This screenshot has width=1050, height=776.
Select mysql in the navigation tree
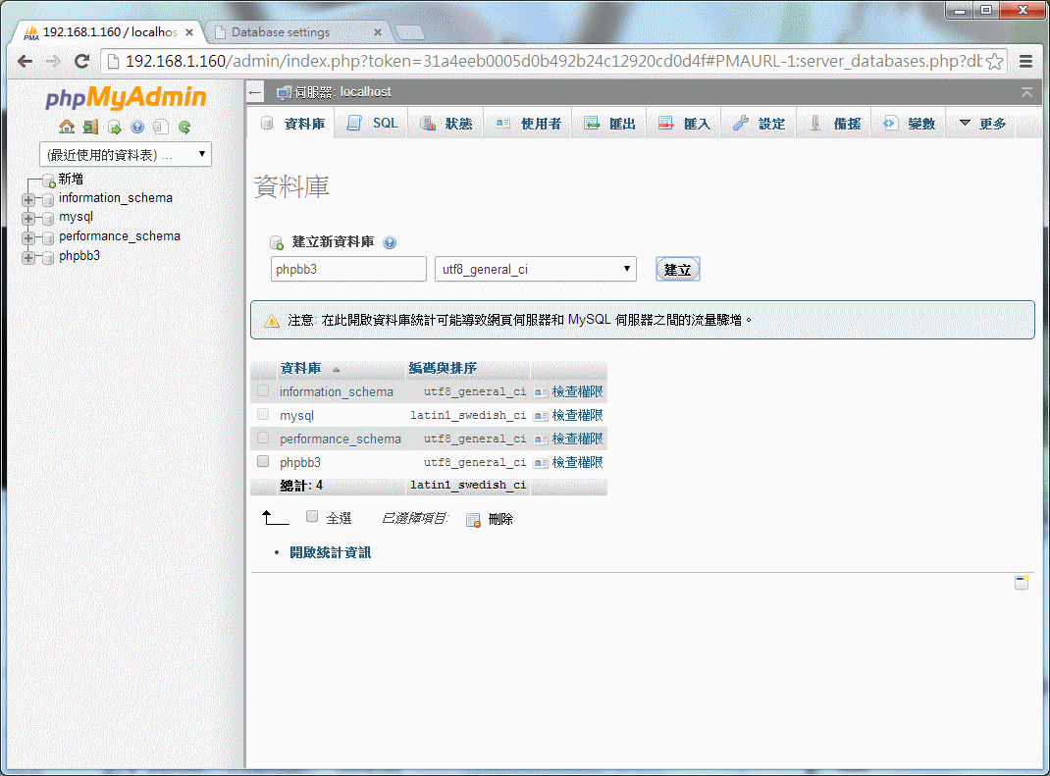coord(76,217)
